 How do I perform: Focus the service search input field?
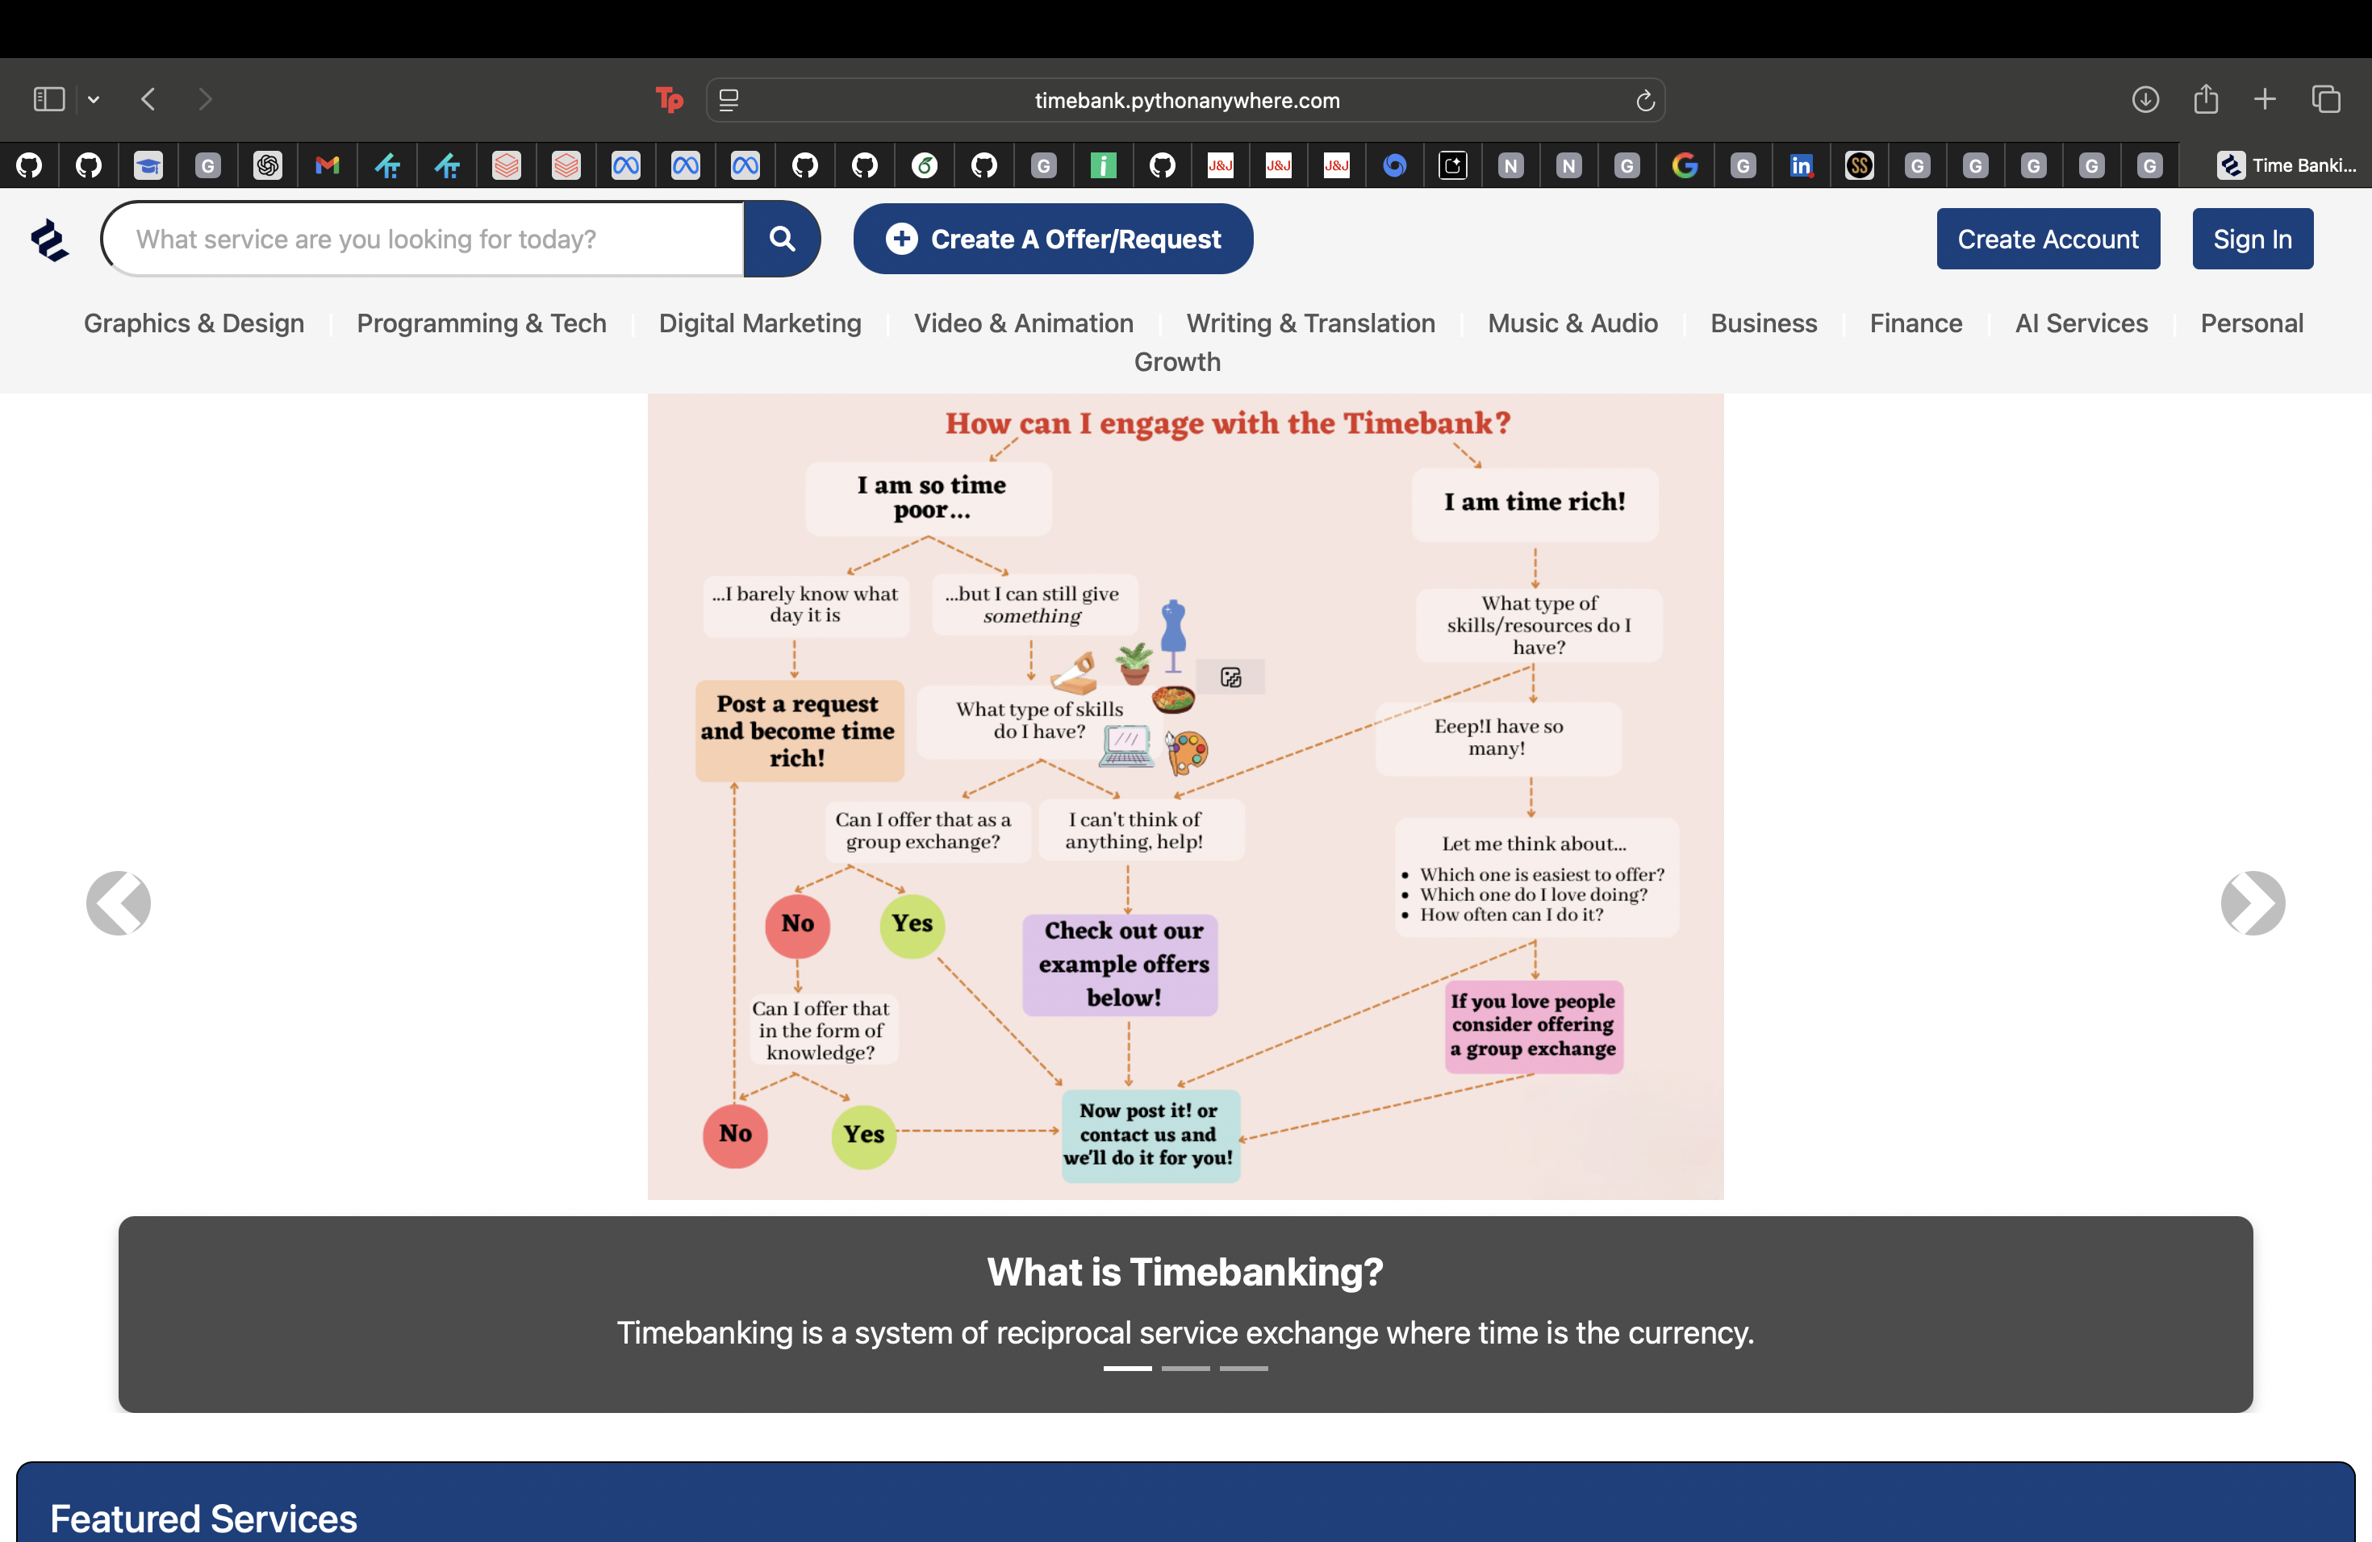(x=424, y=239)
